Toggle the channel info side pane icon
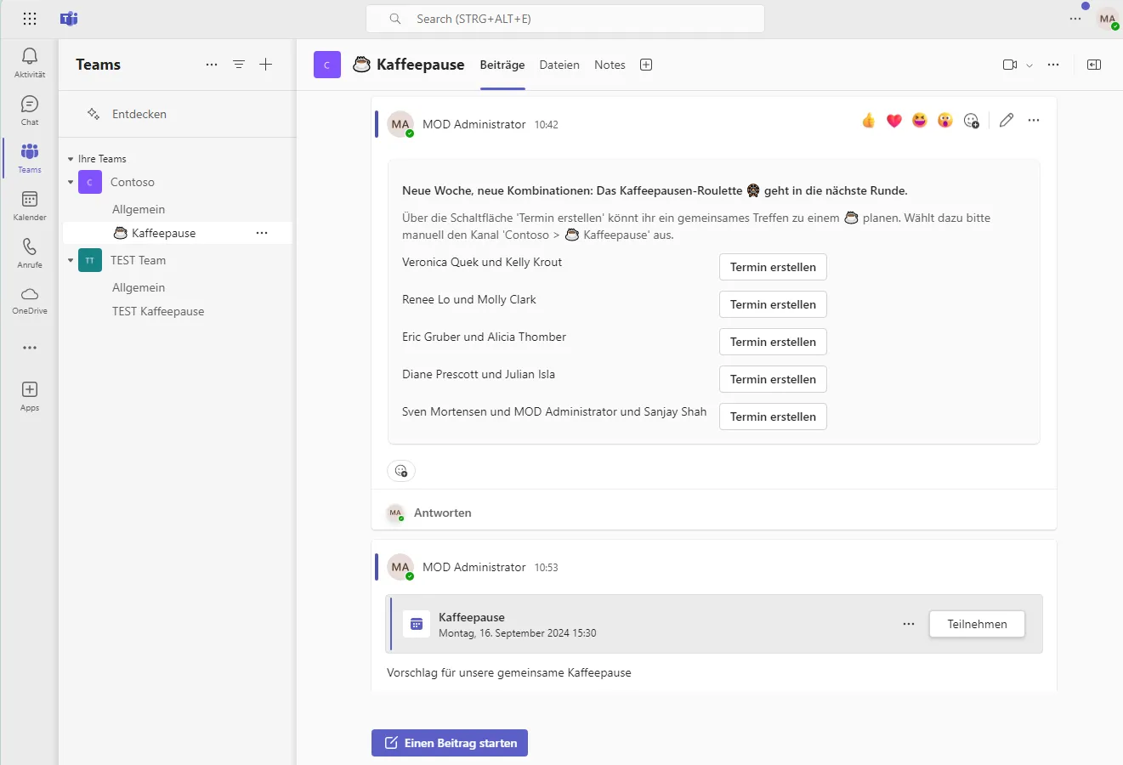1123x765 pixels. tap(1094, 65)
